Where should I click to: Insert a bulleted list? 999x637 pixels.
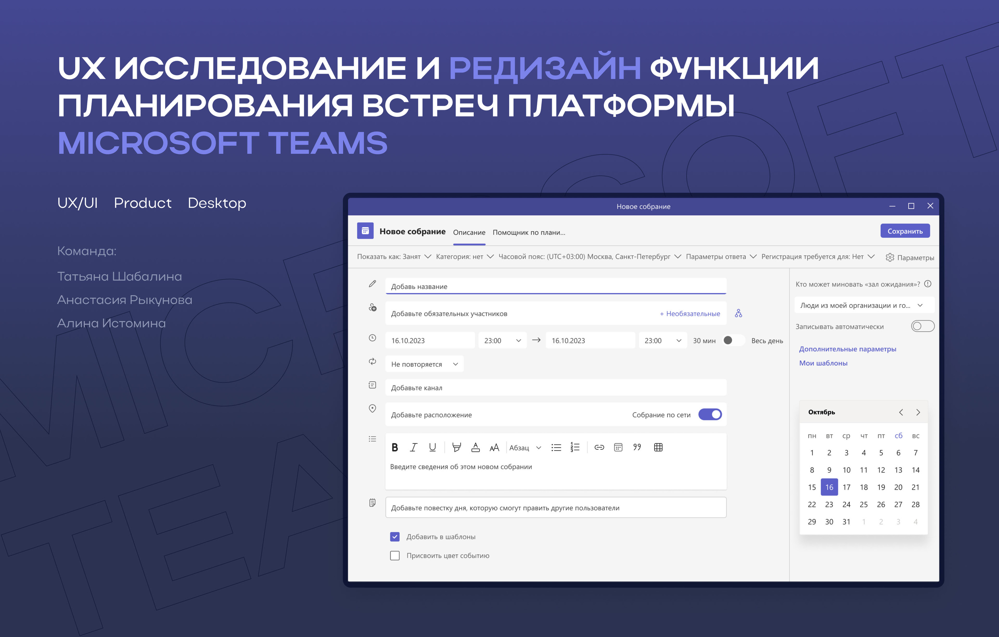pyautogui.click(x=556, y=447)
